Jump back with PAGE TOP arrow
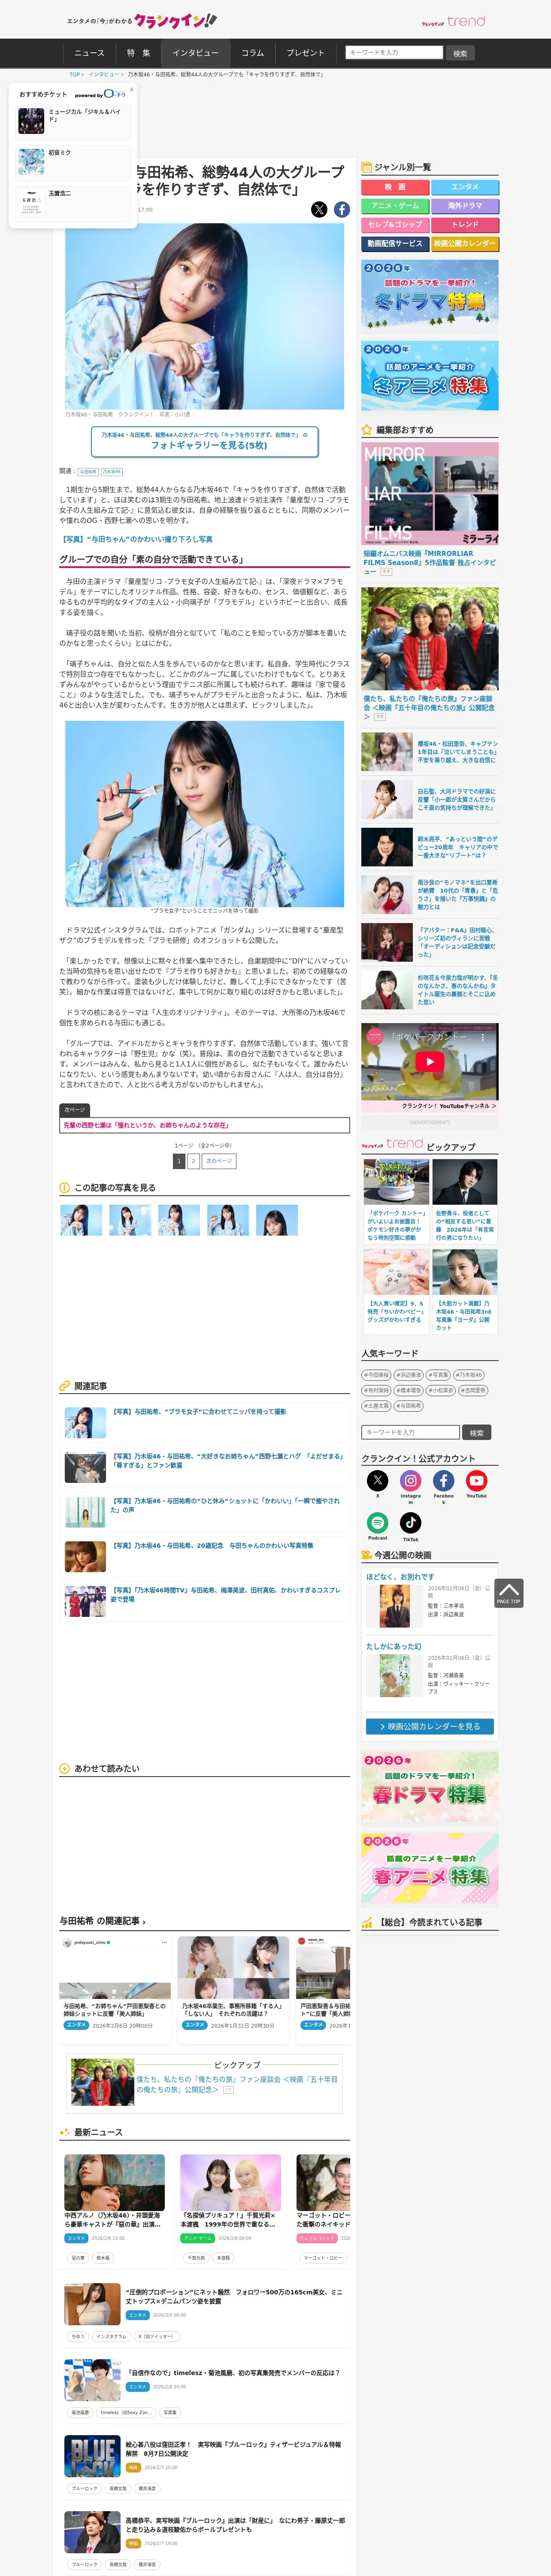Screen dimensions: 551x2576 click(x=508, y=1593)
